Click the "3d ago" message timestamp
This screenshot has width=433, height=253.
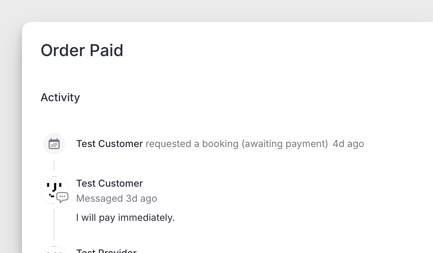[x=141, y=198]
